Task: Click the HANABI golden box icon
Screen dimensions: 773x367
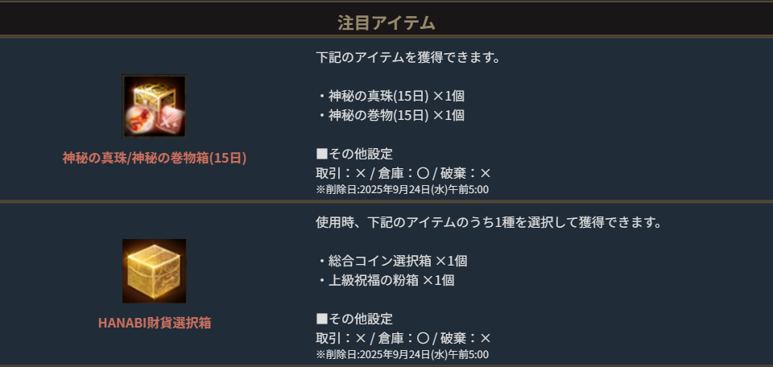Action: (x=154, y=270)
